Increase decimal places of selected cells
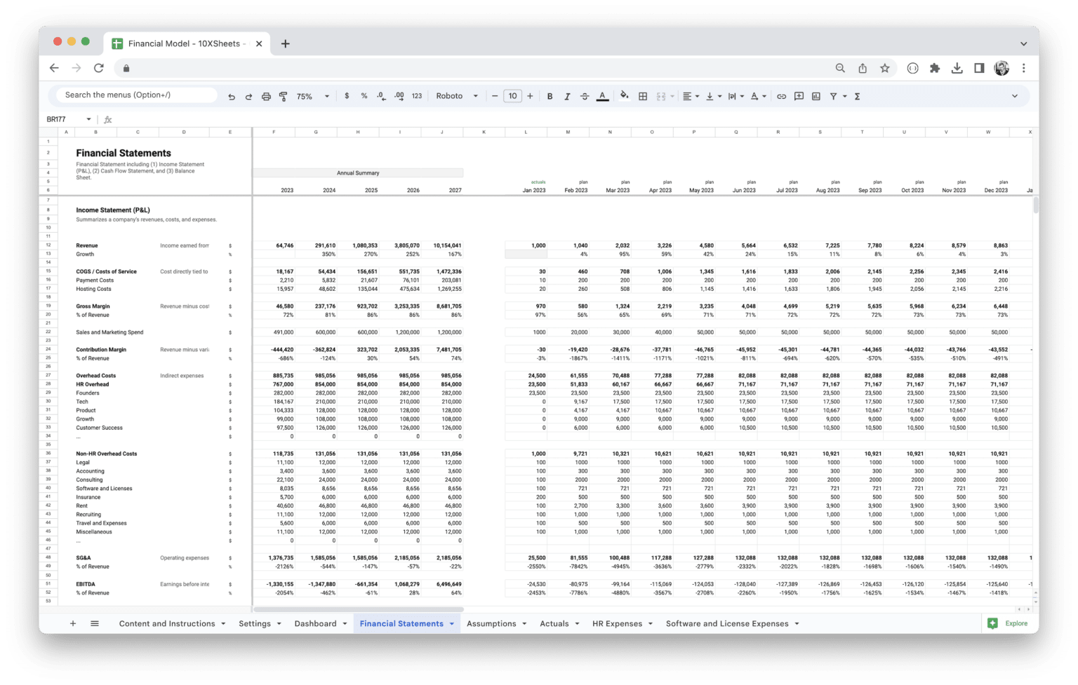The image size is (1078, 685). point(399,95)
